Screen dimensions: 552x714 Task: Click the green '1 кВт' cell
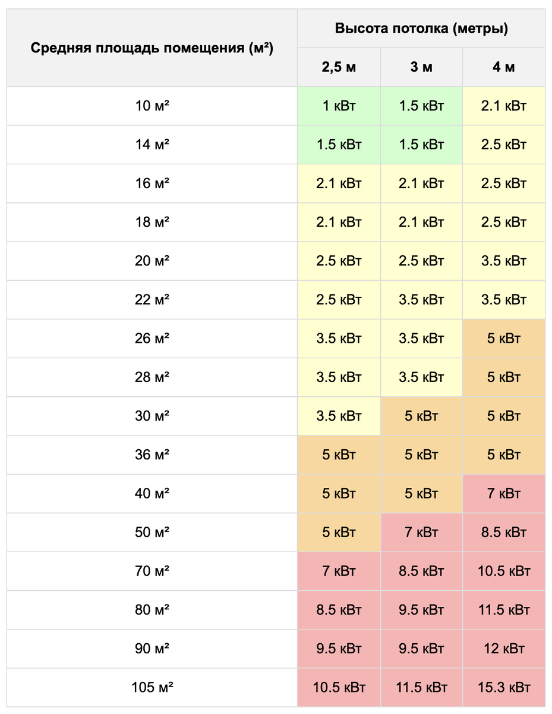point(339,106)
